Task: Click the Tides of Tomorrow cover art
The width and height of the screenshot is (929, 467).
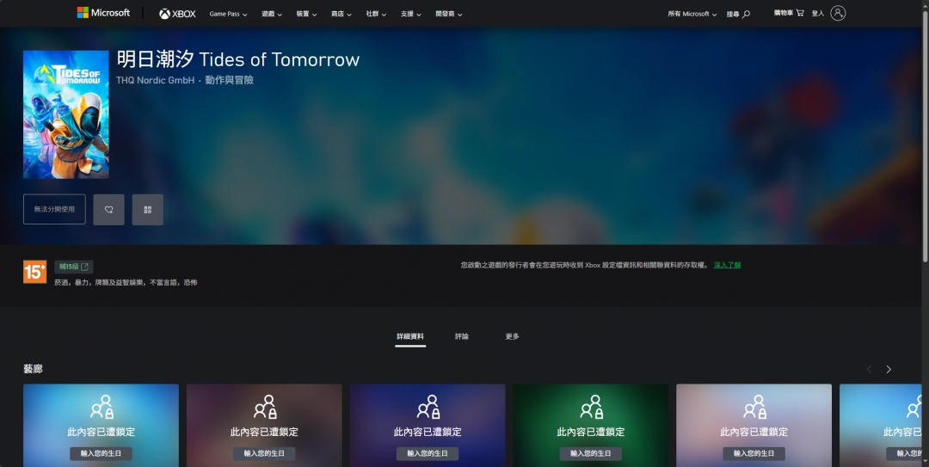Action: coord(66,114)
